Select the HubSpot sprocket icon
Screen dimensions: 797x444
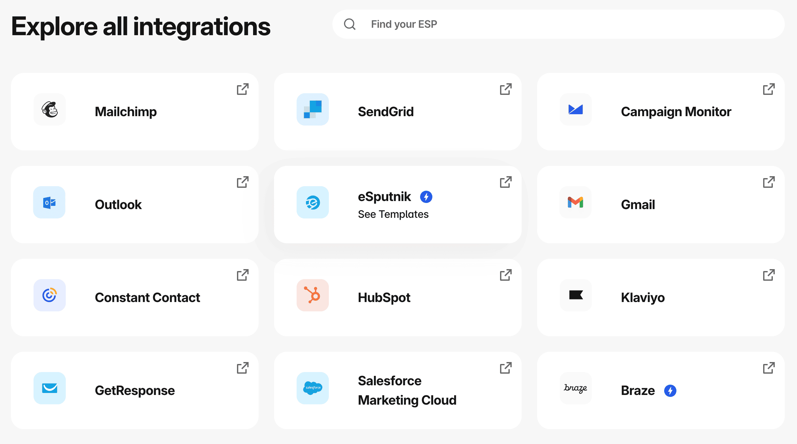[312, 296]
